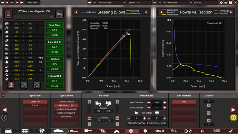The height and width of the screenshot is (134, 238).
Task: Click the undo reset arrow icon
Action: coord(37,85)
